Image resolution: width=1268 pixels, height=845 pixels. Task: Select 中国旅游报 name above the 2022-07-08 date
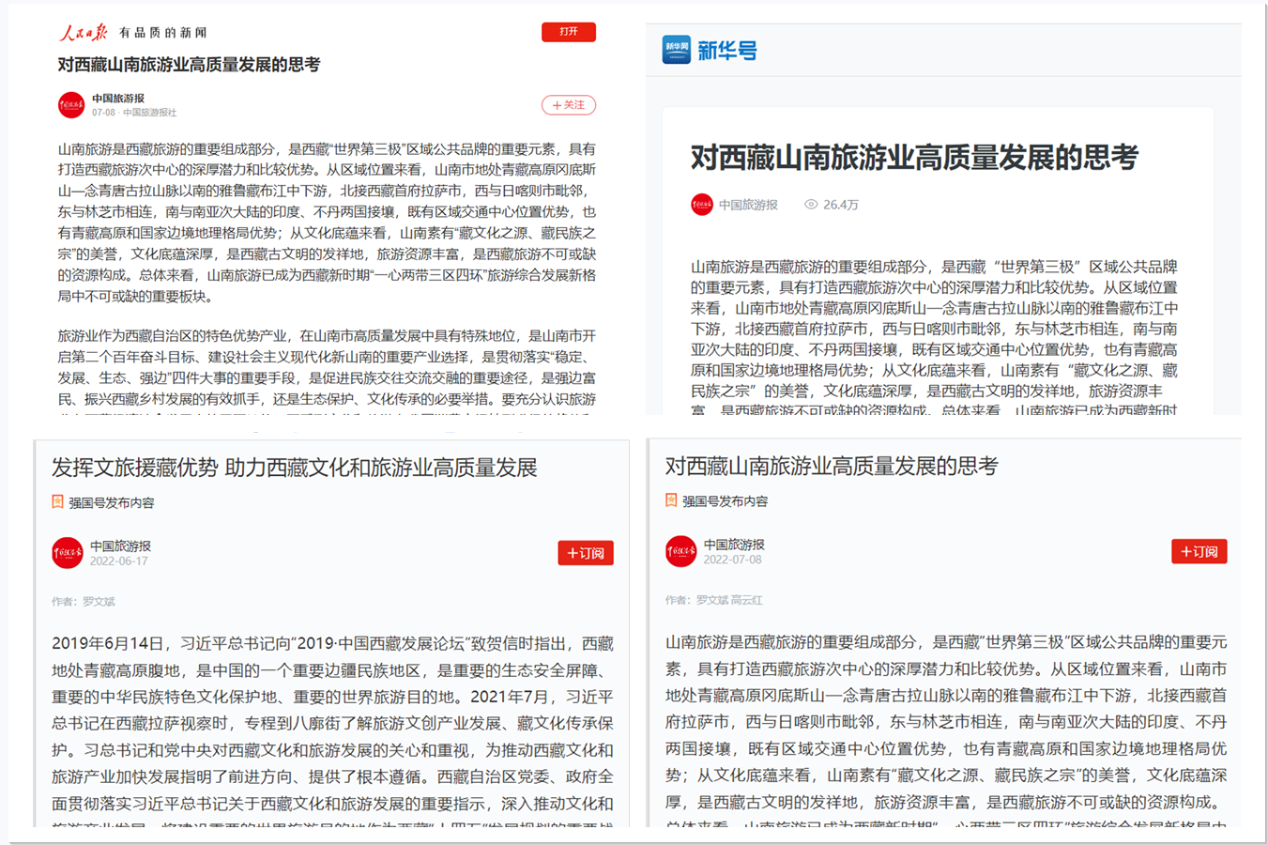pos(734,545)
